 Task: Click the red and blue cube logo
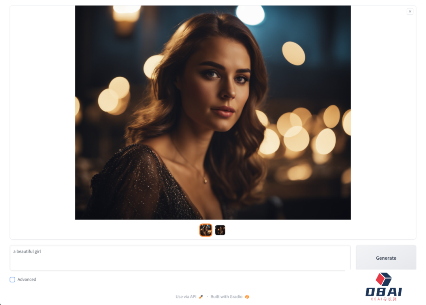384,279
